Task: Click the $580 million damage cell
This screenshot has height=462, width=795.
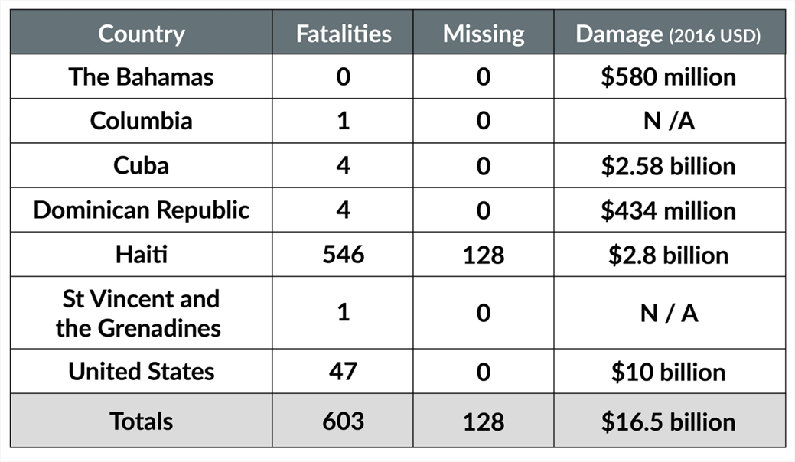Action: pyautogui.click(x=668, y=76)
